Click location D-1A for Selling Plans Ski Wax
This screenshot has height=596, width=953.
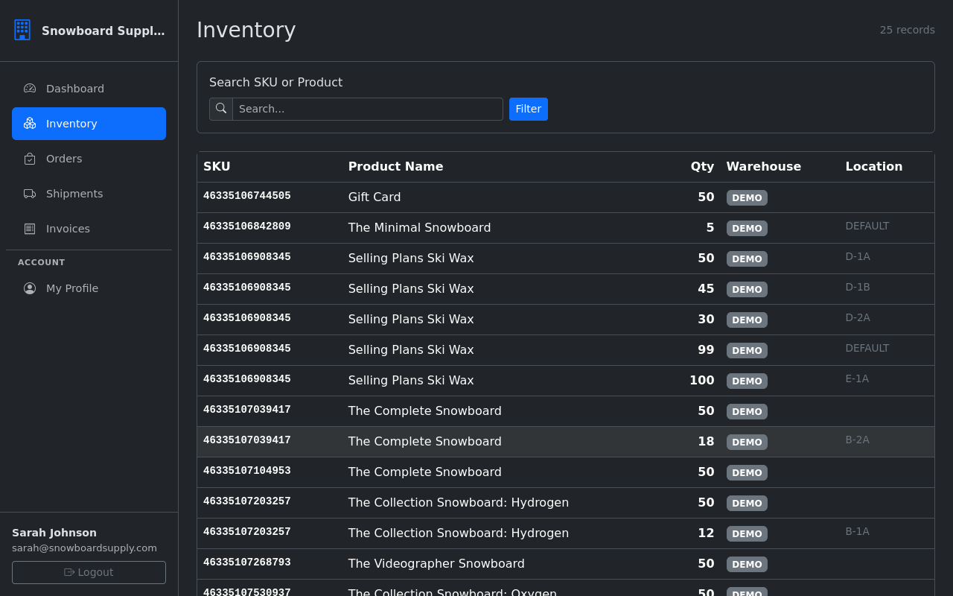point(858,256)
